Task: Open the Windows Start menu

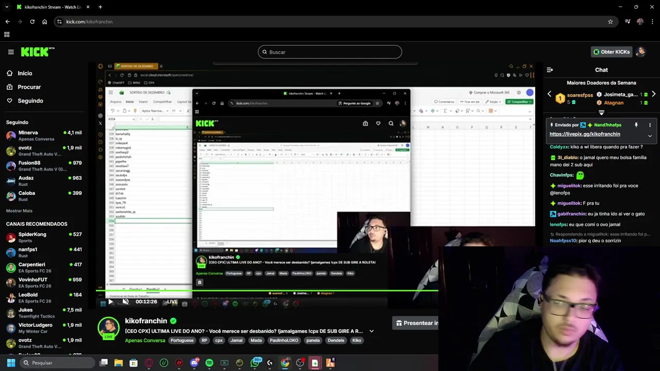Action: (x=11, y=363)
